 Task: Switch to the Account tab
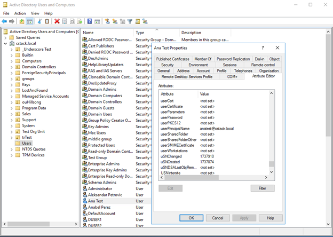[203, 70]
